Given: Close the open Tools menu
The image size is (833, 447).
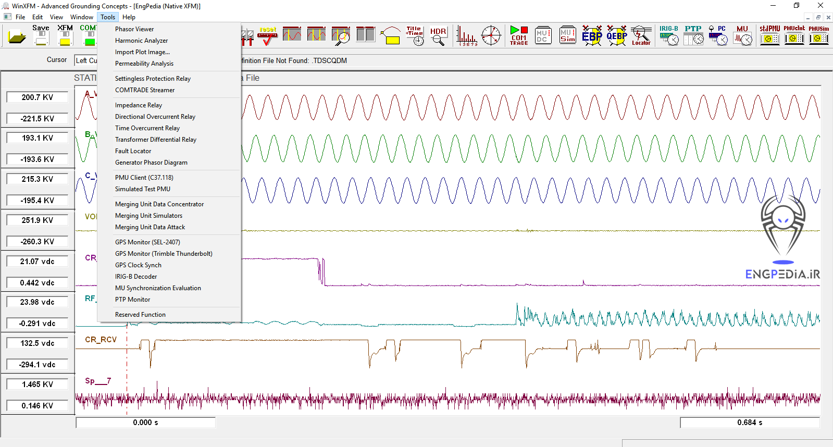Looking at the screenshot, I should click(x=108, y=17).
